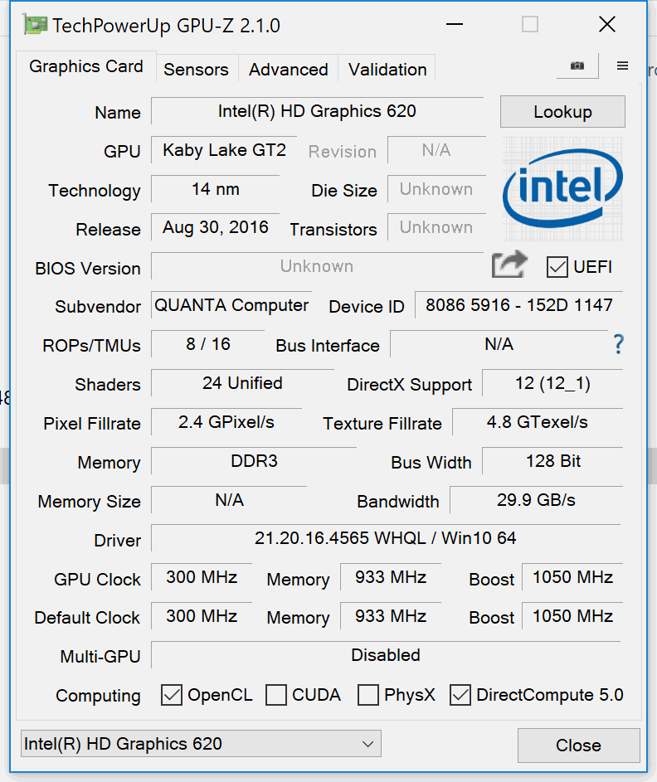Click the Bus Interface question mark

click(x=617, y=344)
